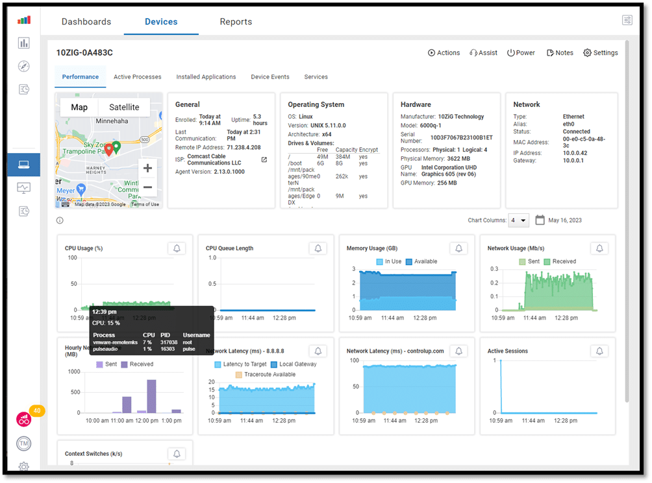652x483 pixels.
Task: Click the bell on Network Latency 8.8.8.8
Action: point(318,351)
